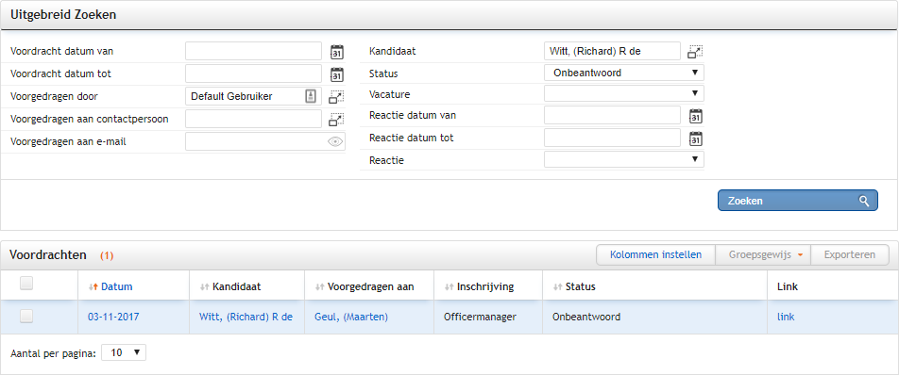Viewport: 899px width, 375px height.
Task: Open calendar for Reactie datum tot
Action: point(695,139)
